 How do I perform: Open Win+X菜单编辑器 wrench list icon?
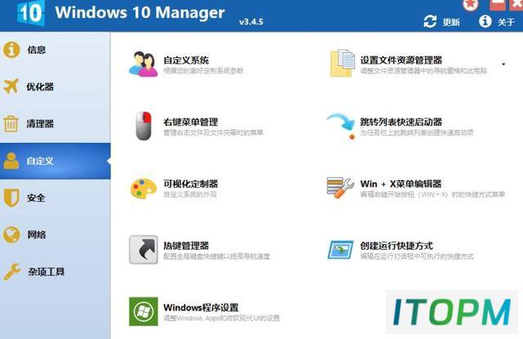[340, 187]
